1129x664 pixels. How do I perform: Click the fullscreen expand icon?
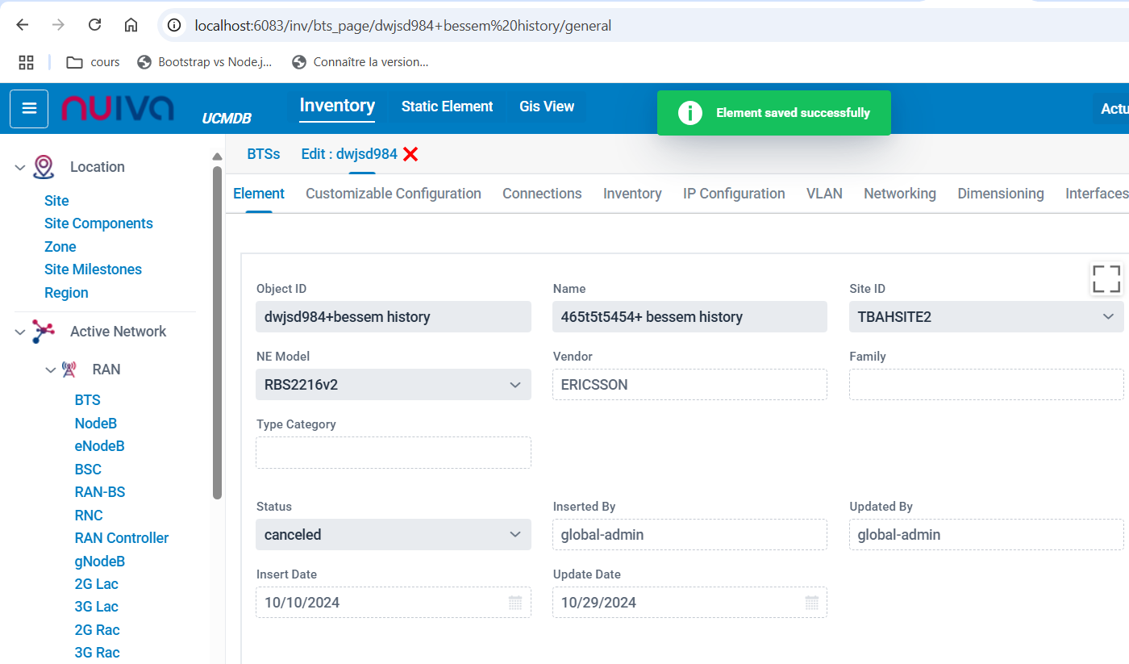(x=1106, y=278)
